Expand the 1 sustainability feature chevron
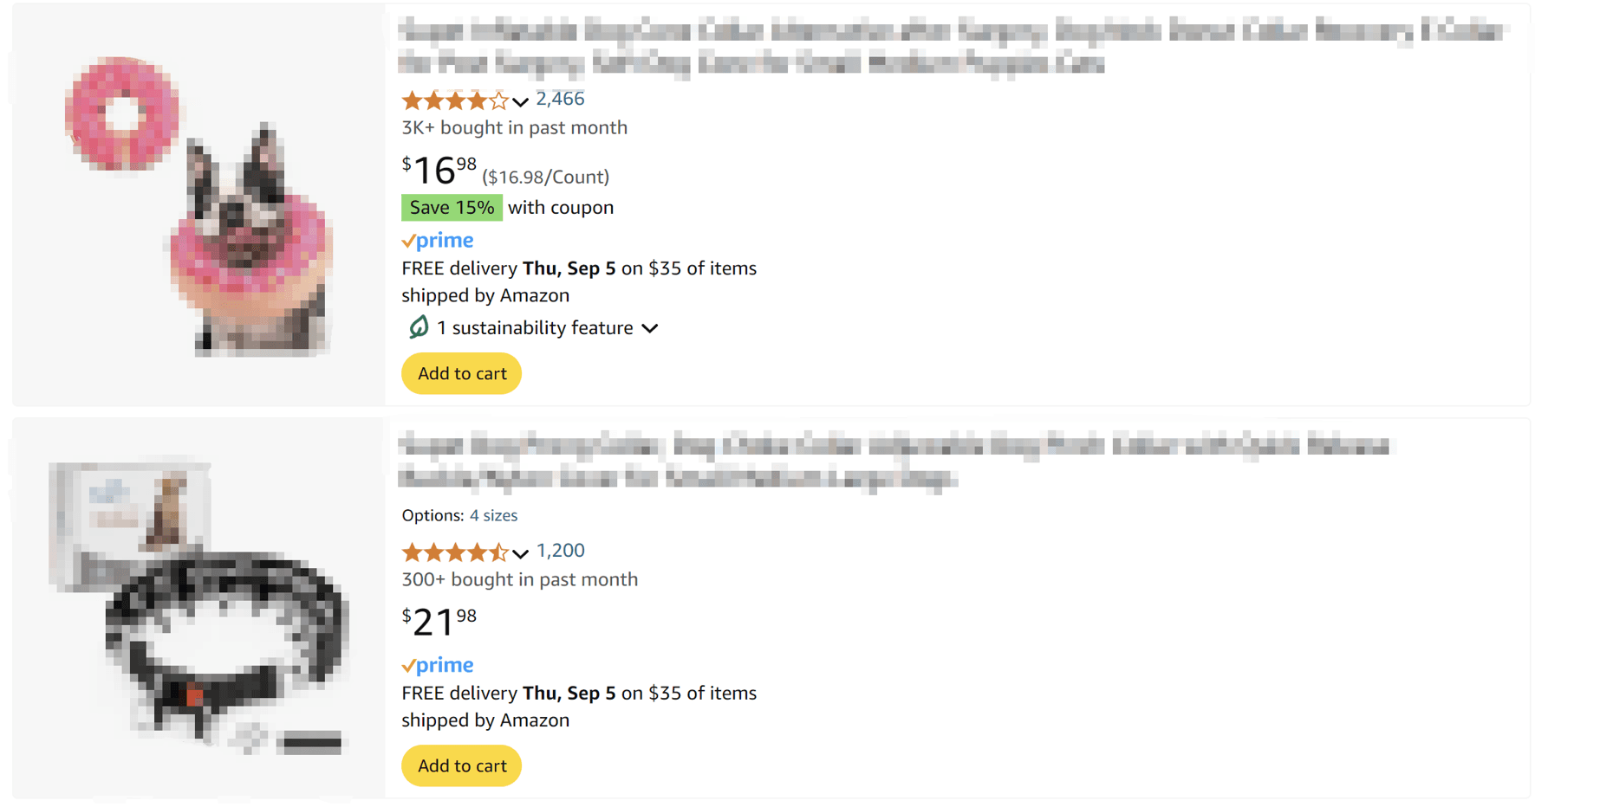 [650, 328]
